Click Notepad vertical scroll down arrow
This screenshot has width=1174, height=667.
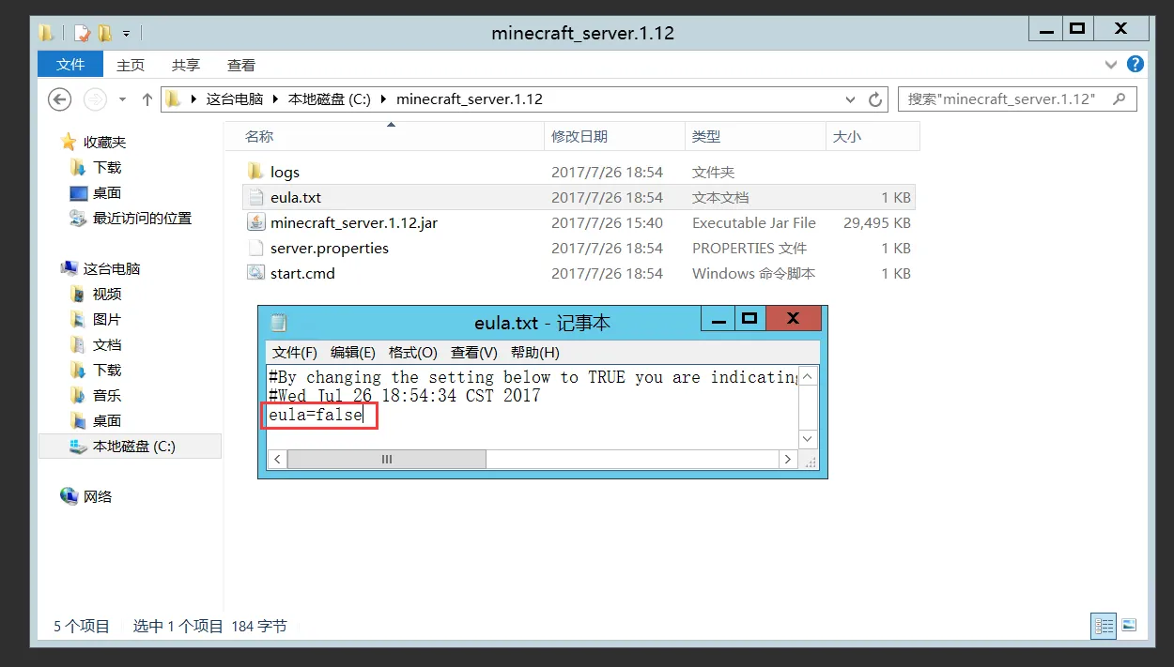pos(808,439)
